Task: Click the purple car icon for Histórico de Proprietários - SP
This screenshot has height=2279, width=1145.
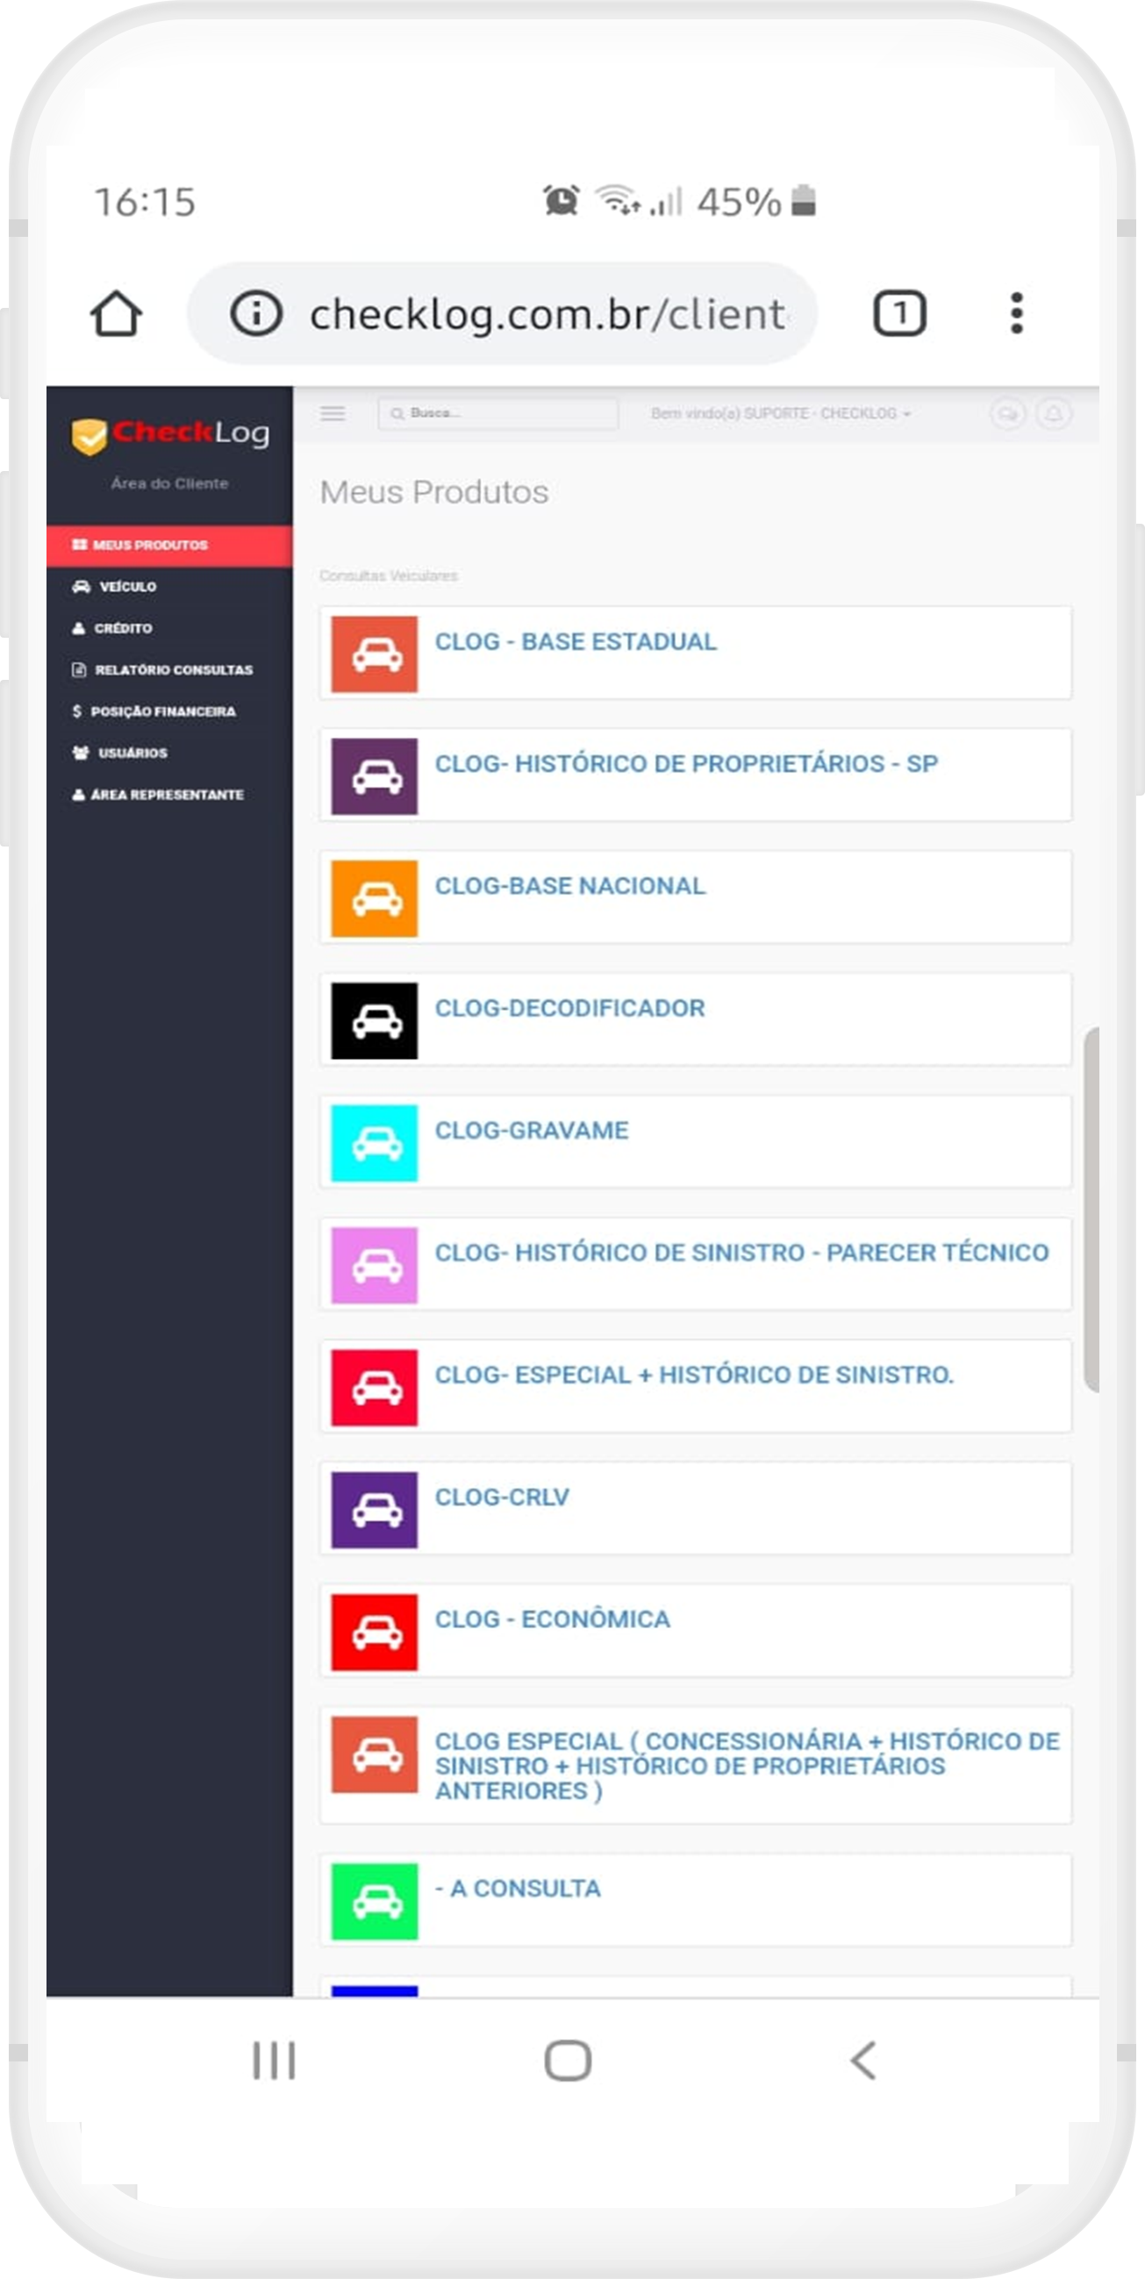Action: (375, 775)
